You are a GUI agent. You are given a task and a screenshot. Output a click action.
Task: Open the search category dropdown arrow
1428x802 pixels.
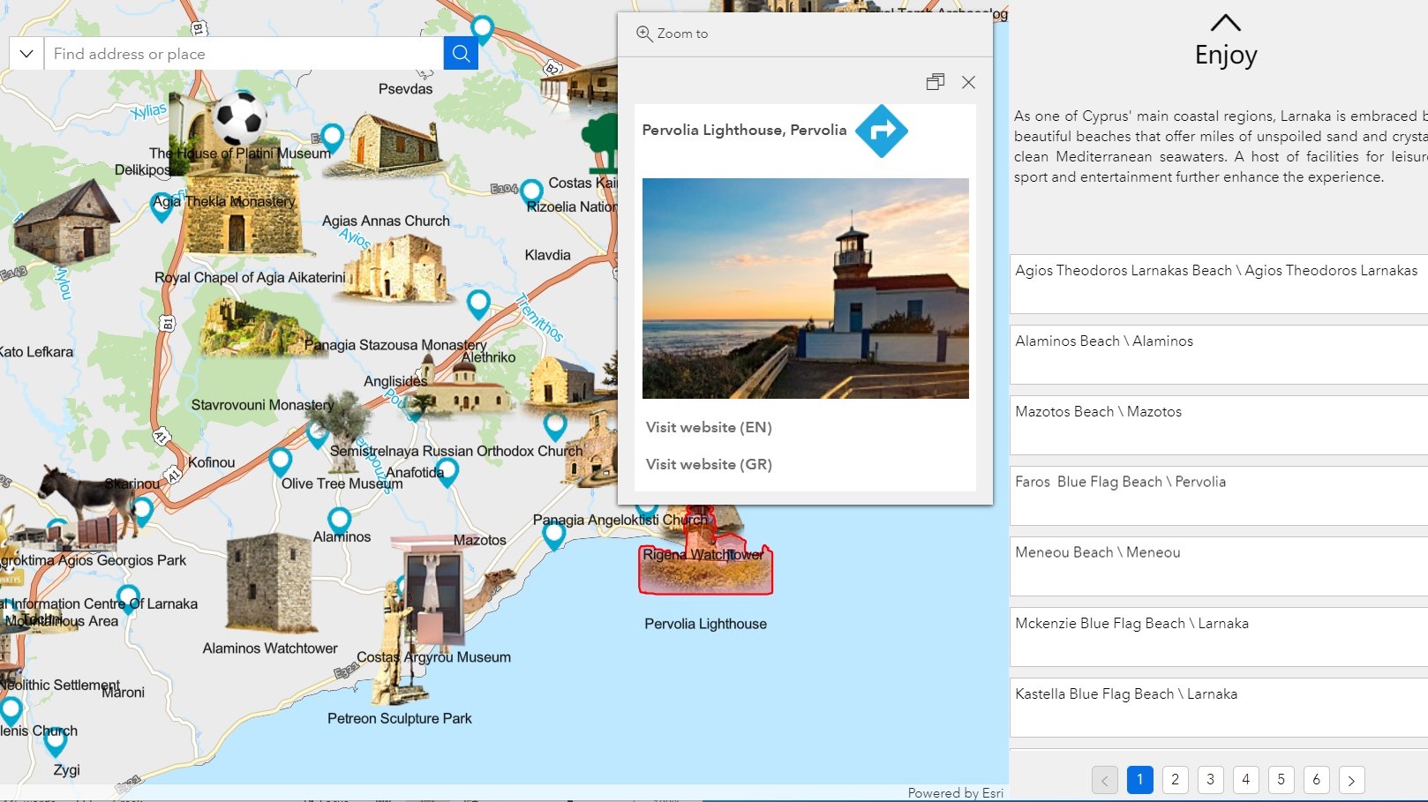pyautogui.click(x=25, y=53)
